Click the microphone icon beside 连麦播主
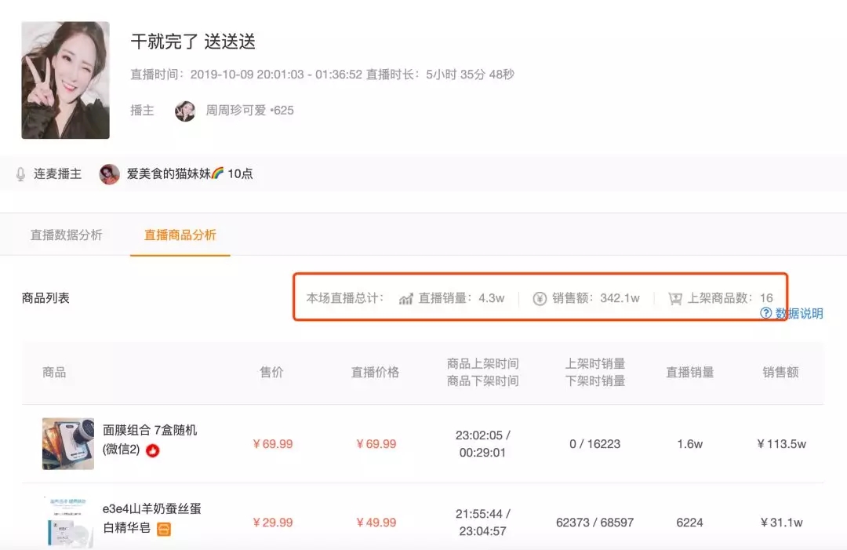Screen dimensions: 847x550 [20, 174]
